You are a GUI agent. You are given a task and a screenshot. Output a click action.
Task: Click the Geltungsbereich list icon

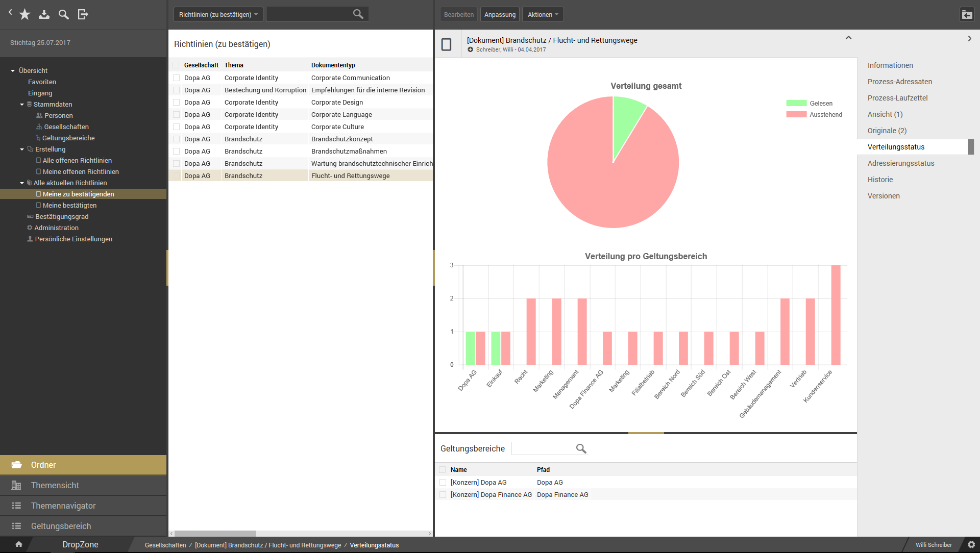point(17,526)
